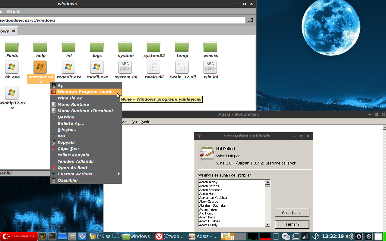386x241 pixels.
Task: Click the Wine lisans button
Action: point(292,212)
